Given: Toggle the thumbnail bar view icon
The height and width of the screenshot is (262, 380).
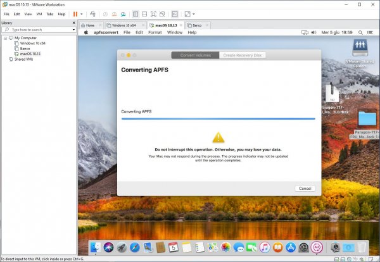Looking at the screenshot, I should [144, 14].
